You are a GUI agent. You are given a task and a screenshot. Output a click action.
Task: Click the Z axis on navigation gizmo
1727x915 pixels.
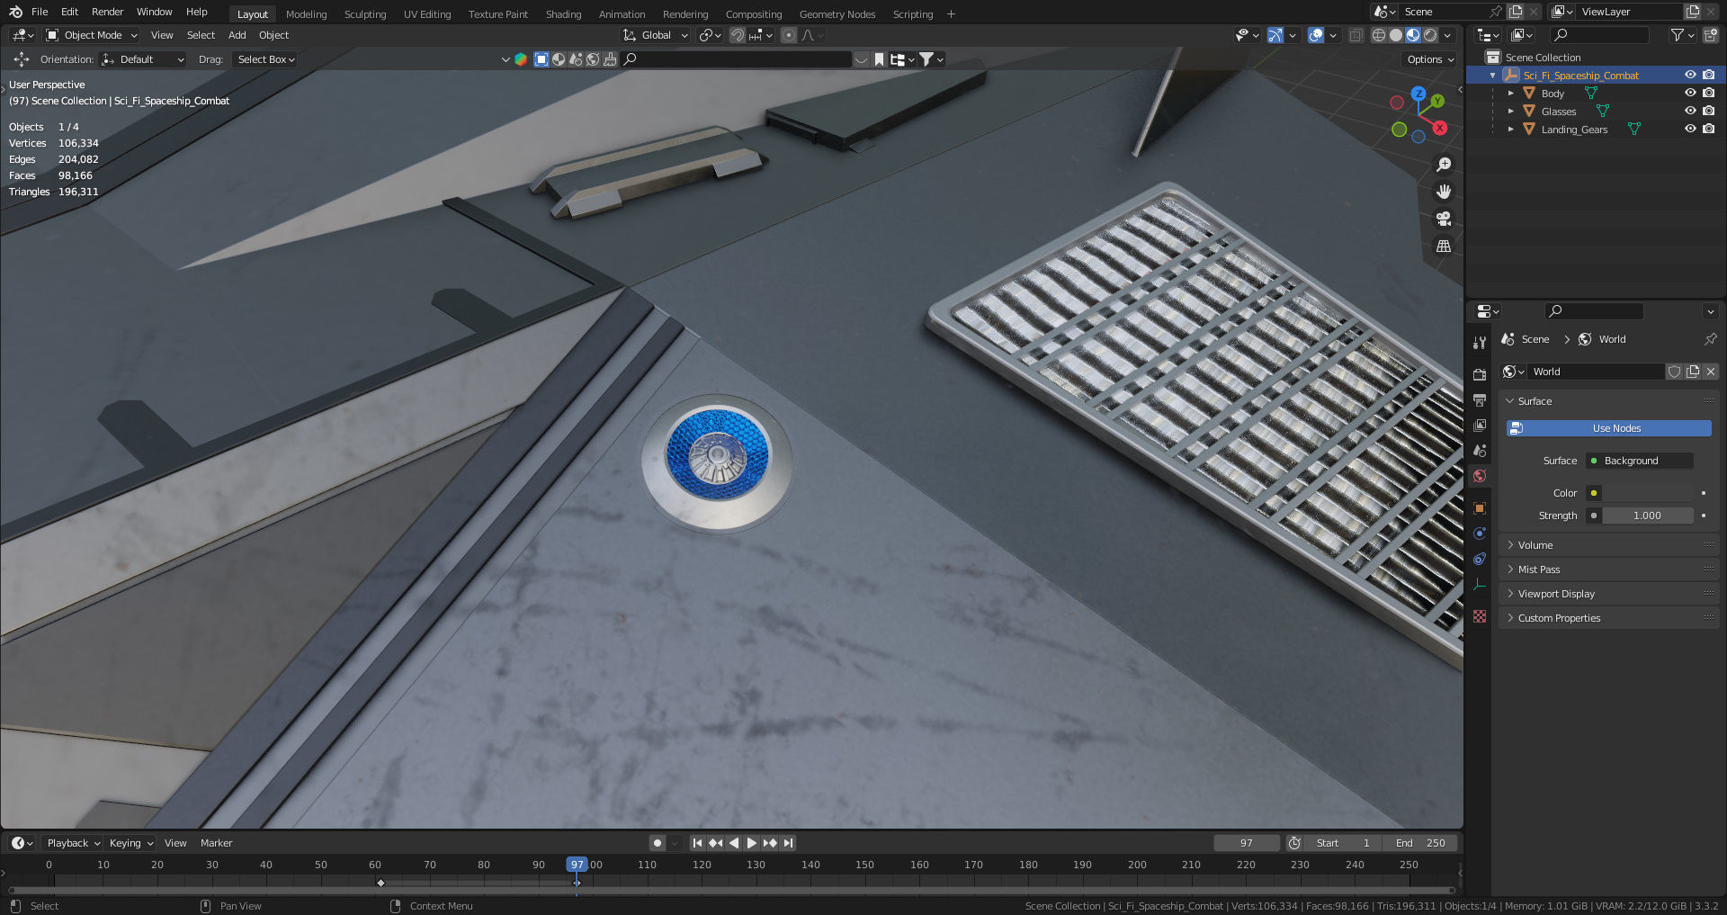pyautogui.click(x=1418, y=94)
